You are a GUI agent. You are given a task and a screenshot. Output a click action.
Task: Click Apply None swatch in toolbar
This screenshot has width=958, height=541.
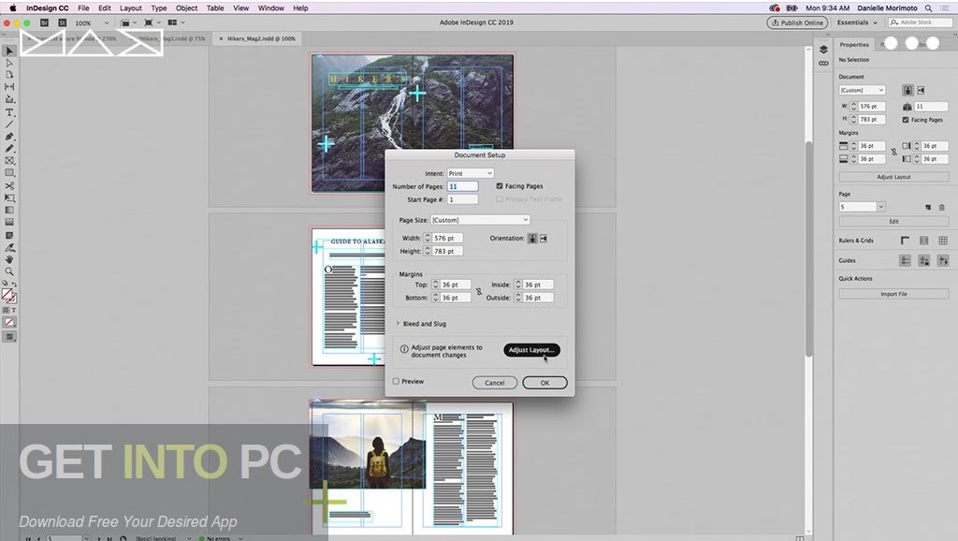pyautogui.click(x=9, y=322)
